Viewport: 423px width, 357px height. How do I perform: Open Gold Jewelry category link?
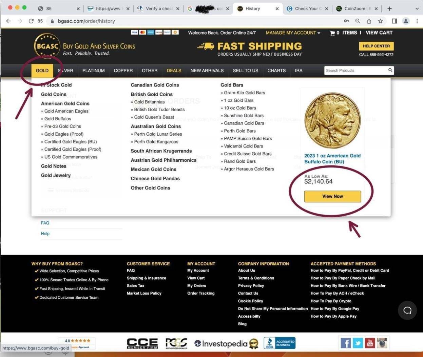pyautogui.click(x=56, y=175)
